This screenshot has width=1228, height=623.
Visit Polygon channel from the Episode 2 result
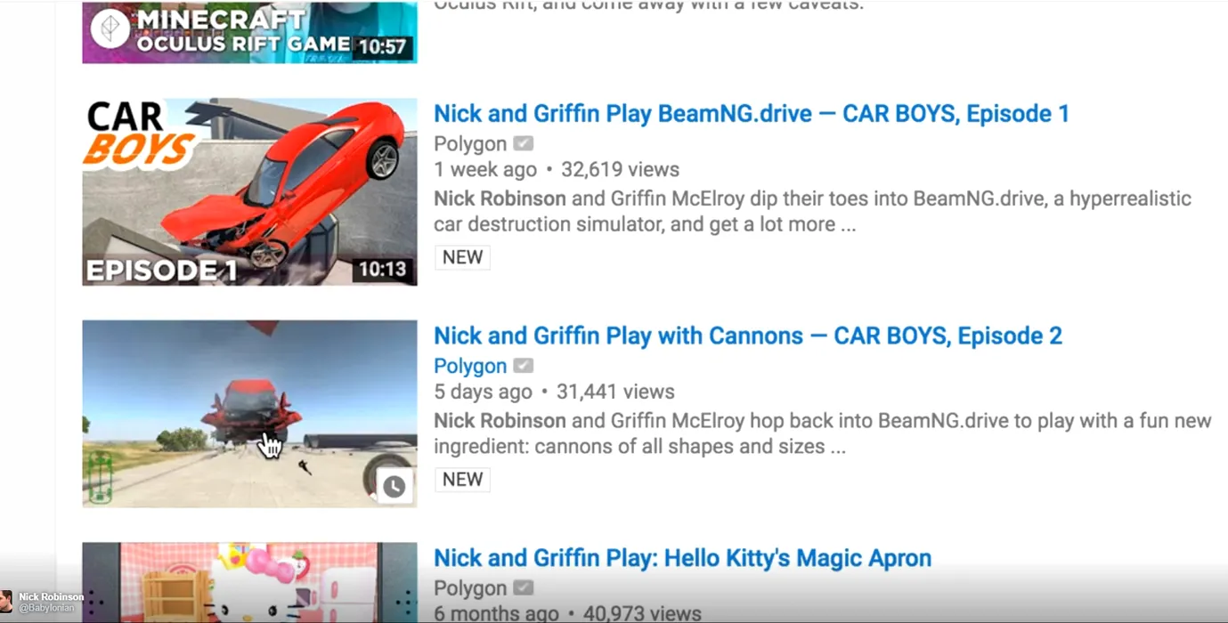click(x=470, y=367)
